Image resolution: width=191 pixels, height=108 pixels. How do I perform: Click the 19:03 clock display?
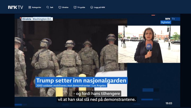tap(169, 103)
